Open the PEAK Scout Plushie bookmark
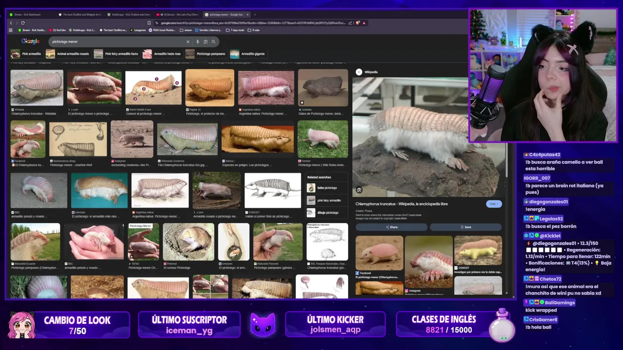 pos(162,30)
